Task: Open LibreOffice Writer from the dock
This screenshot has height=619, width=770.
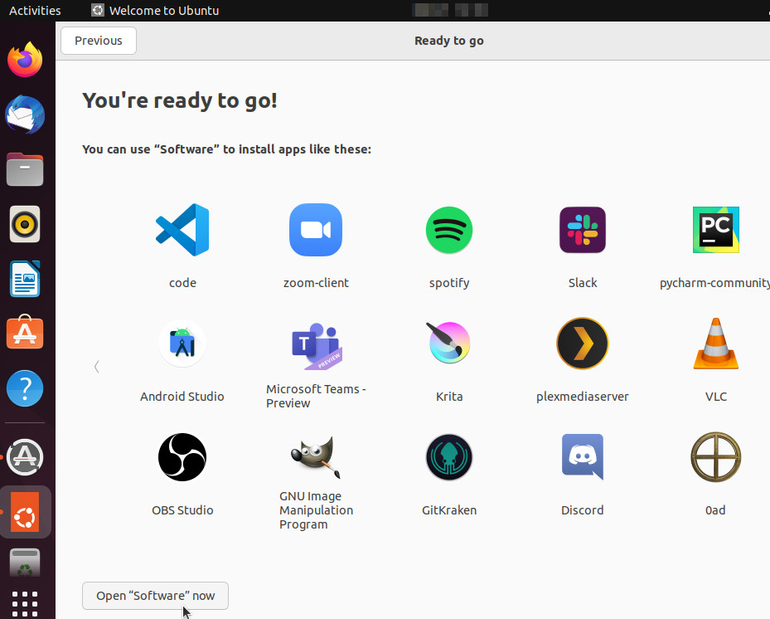Action: point(25,279)
